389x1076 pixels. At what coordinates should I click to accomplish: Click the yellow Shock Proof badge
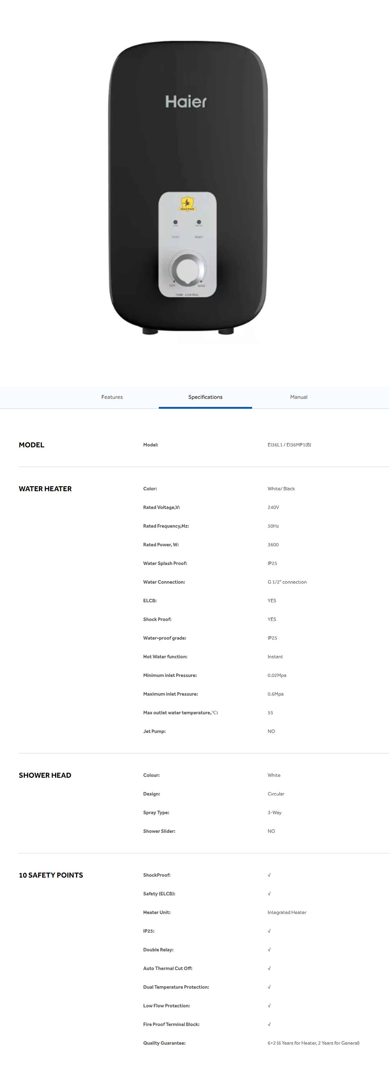(x=187, y=203)
